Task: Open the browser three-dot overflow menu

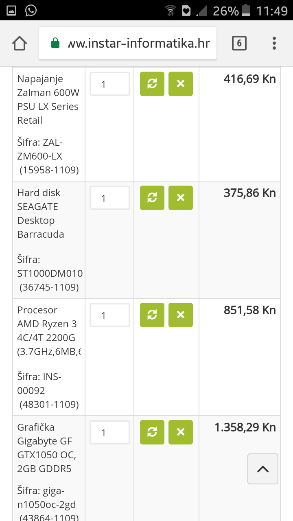Action: click(x=274, y=43)
